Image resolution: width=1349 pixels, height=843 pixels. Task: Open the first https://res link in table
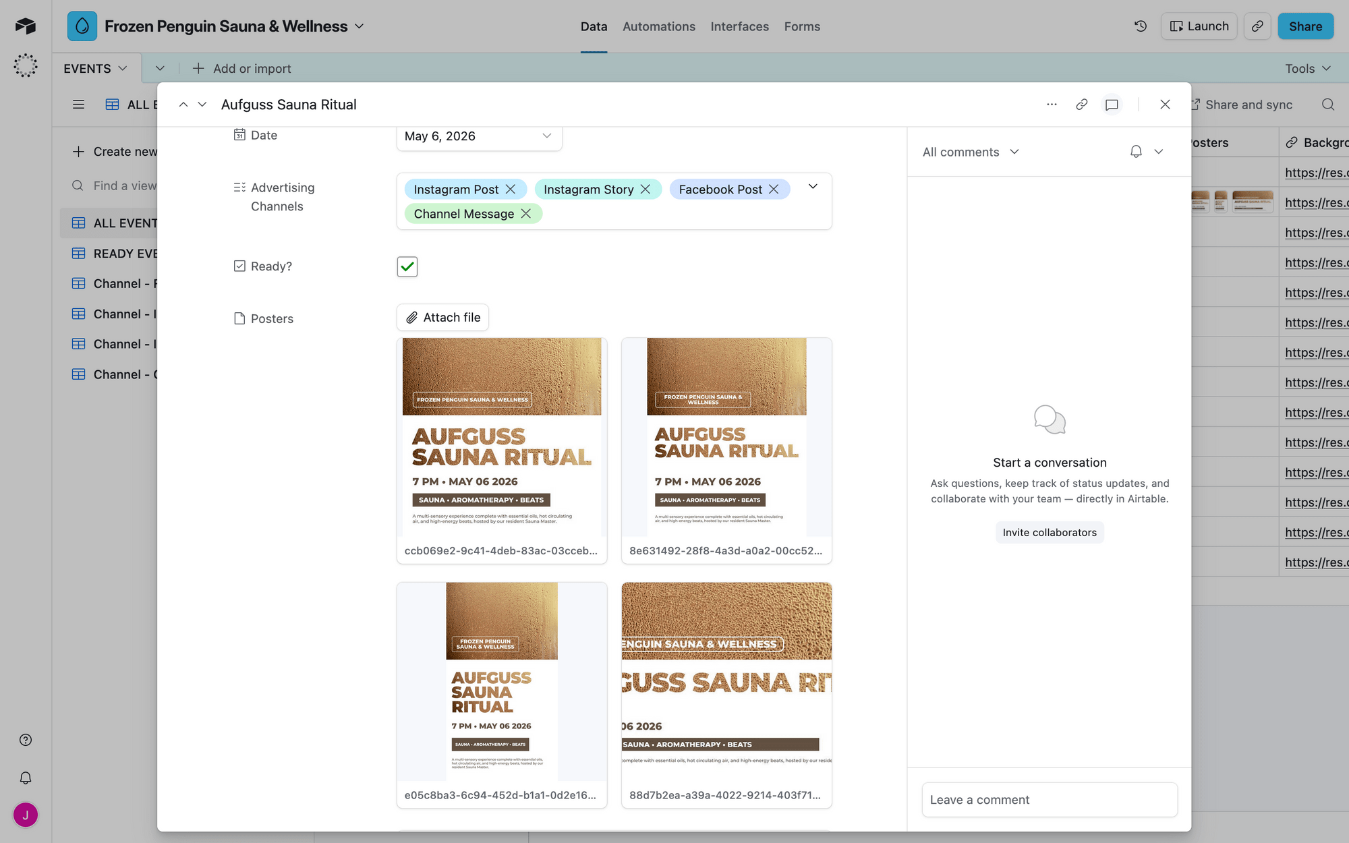point(1316,173)
